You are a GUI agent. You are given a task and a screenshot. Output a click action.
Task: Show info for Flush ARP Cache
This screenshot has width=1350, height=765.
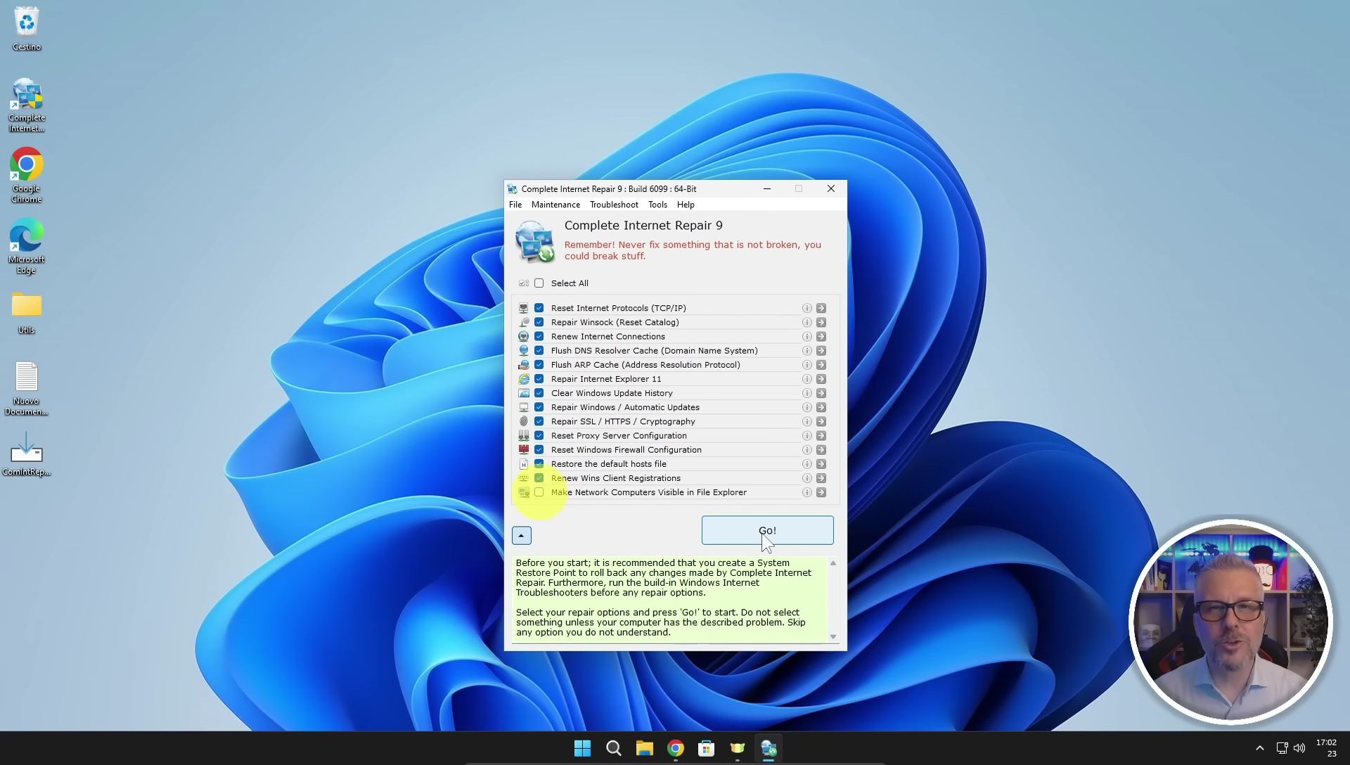806,364
